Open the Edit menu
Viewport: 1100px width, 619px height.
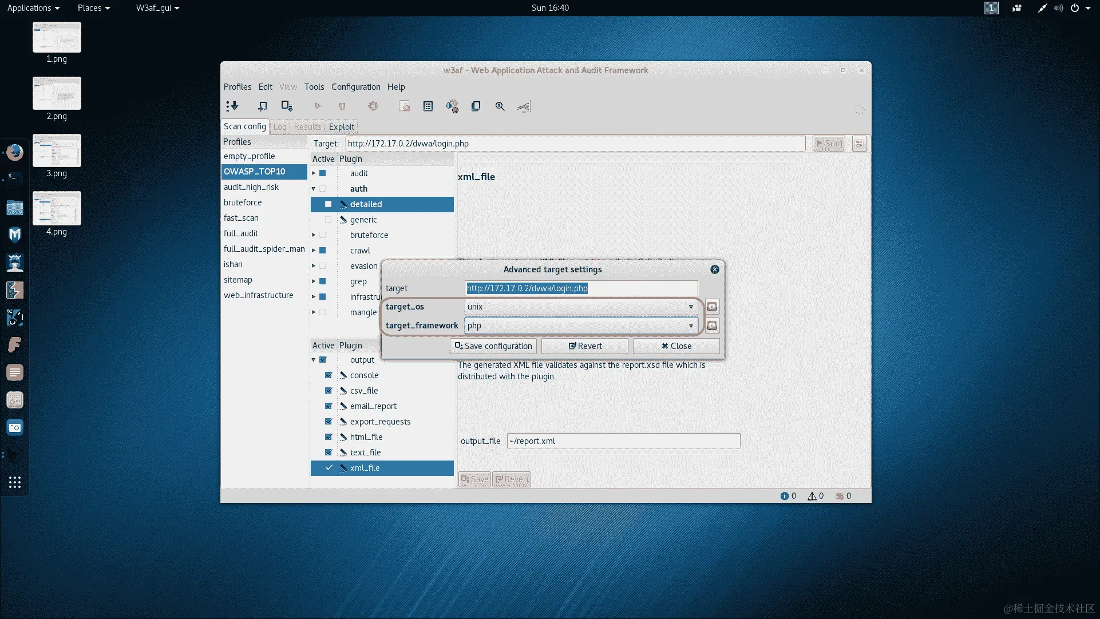click(265, 87)
